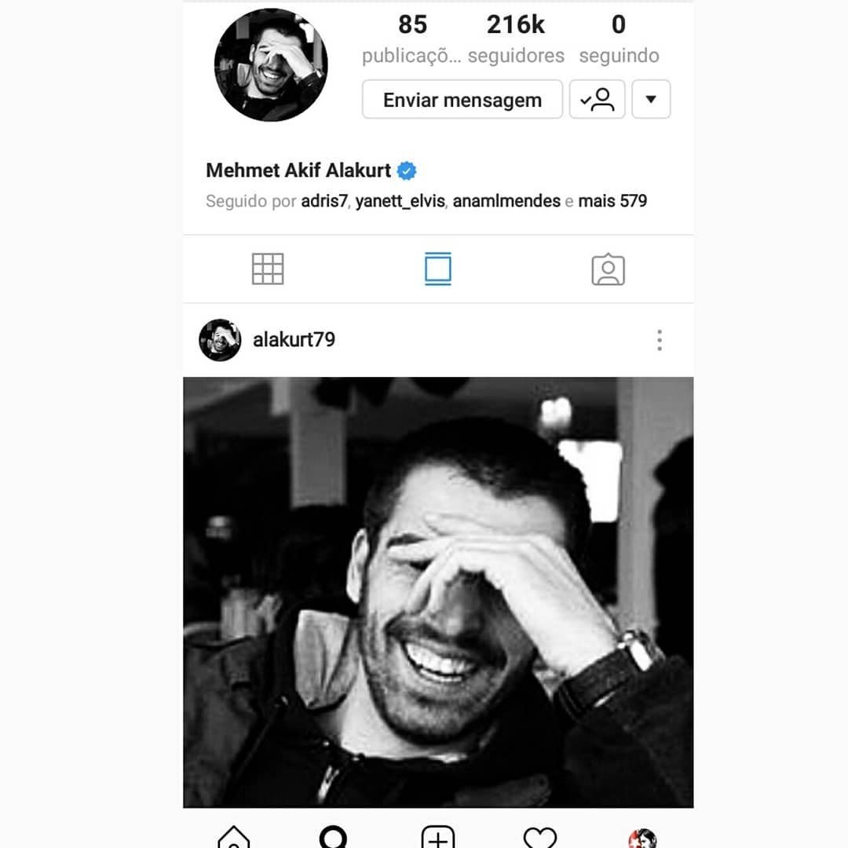
Task: Open the activity heart icon
Action: coord(539,838)
